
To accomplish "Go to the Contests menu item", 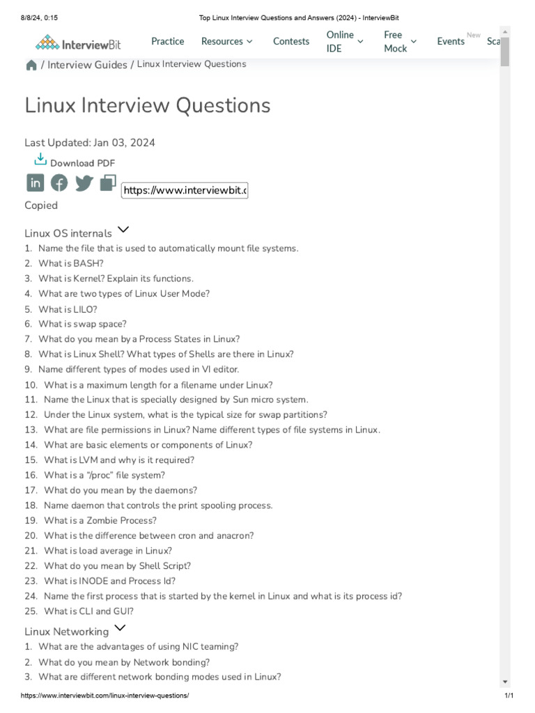I will (x=291, y=41).
